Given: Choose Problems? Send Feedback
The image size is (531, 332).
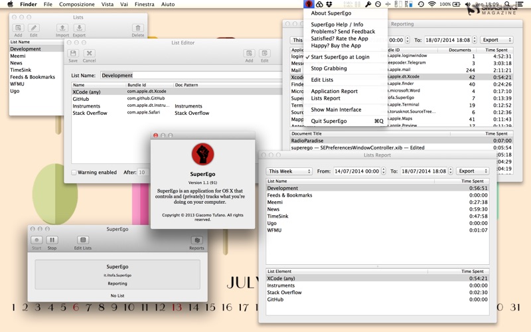Looking at the screenshot, I should (342, 31).
